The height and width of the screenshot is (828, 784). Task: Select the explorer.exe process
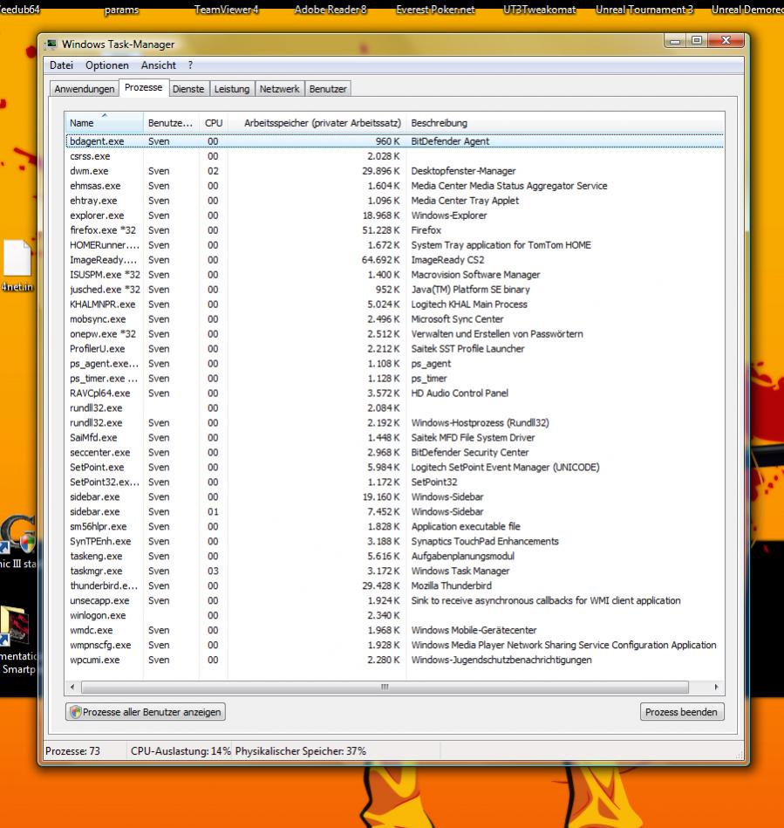click(394, 215)
